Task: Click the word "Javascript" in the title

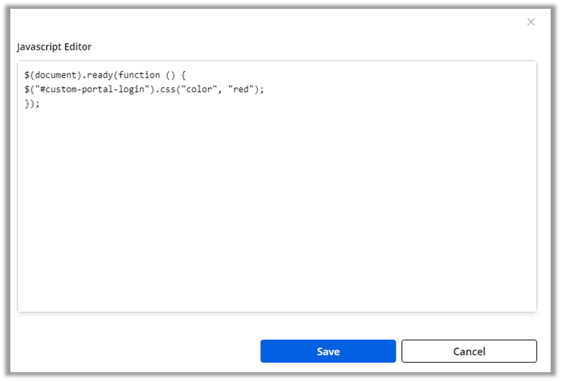Action: click(39, 47)
